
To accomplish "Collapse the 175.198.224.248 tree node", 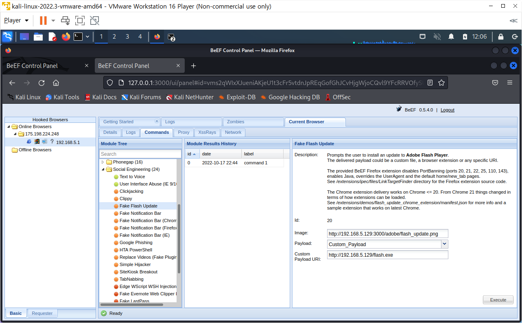I will point(15,134).
